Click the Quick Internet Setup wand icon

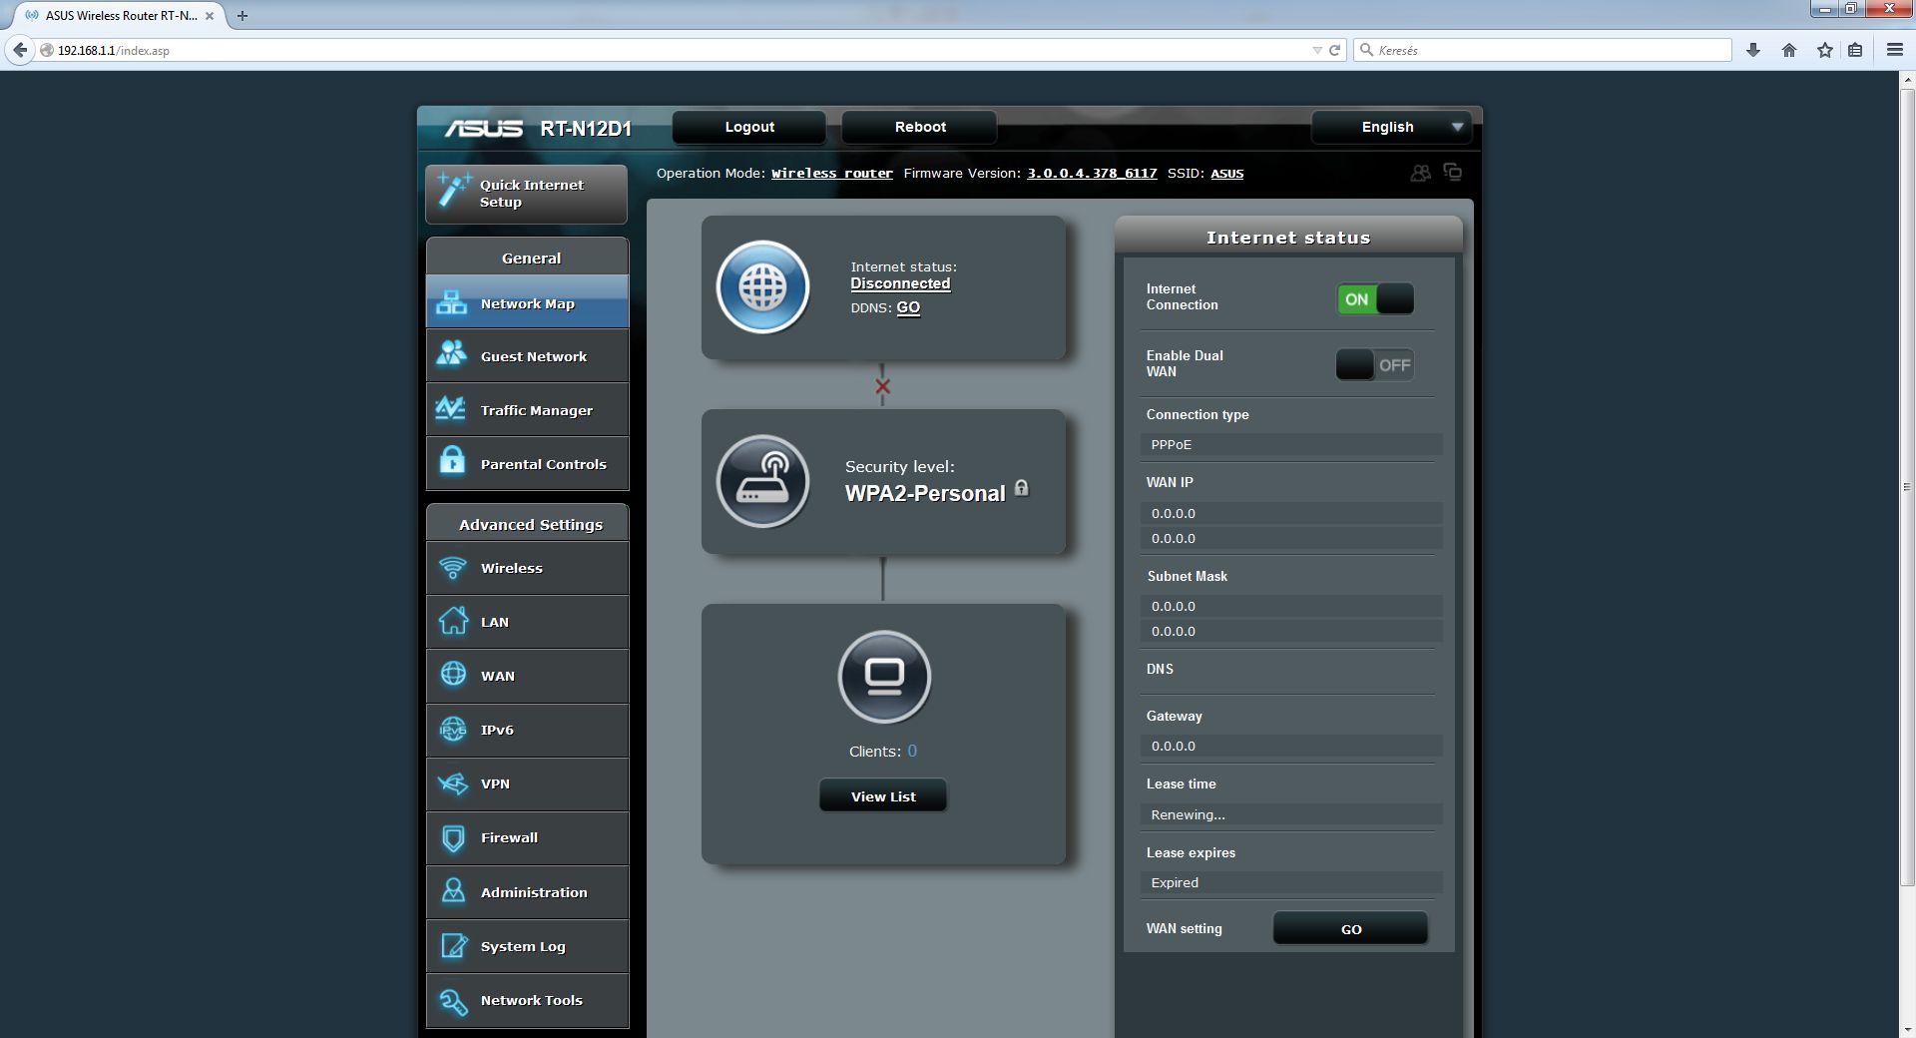pos(454,190)
